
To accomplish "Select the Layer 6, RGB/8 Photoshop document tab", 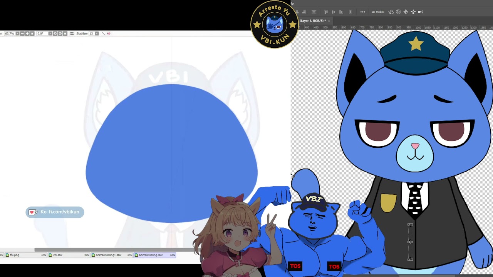I will (x=313, y=21).
